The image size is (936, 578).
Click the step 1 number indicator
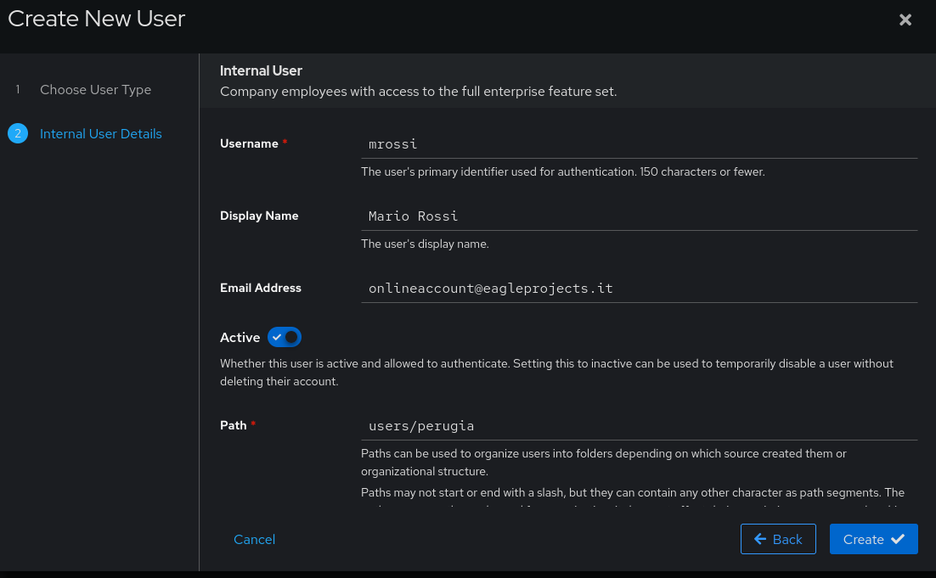coord(18,89)
